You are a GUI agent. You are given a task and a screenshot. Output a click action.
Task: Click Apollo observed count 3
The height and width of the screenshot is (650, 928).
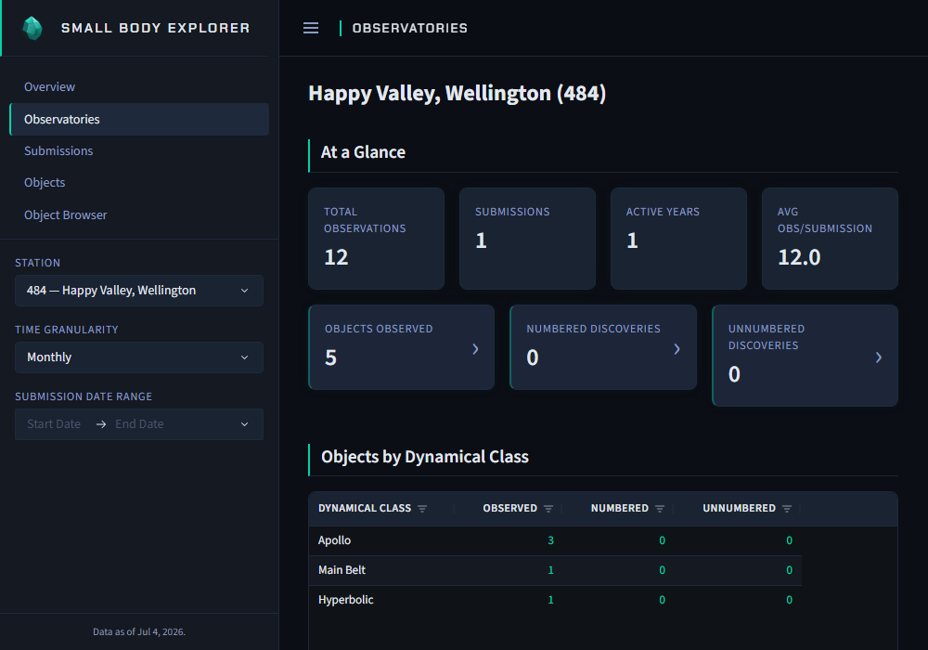click(551, 540)
